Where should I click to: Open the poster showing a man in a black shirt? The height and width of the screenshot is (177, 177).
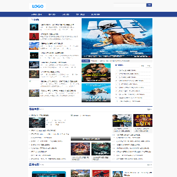122,120
